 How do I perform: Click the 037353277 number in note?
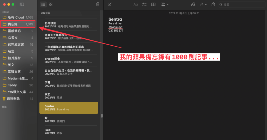(116, 31)
